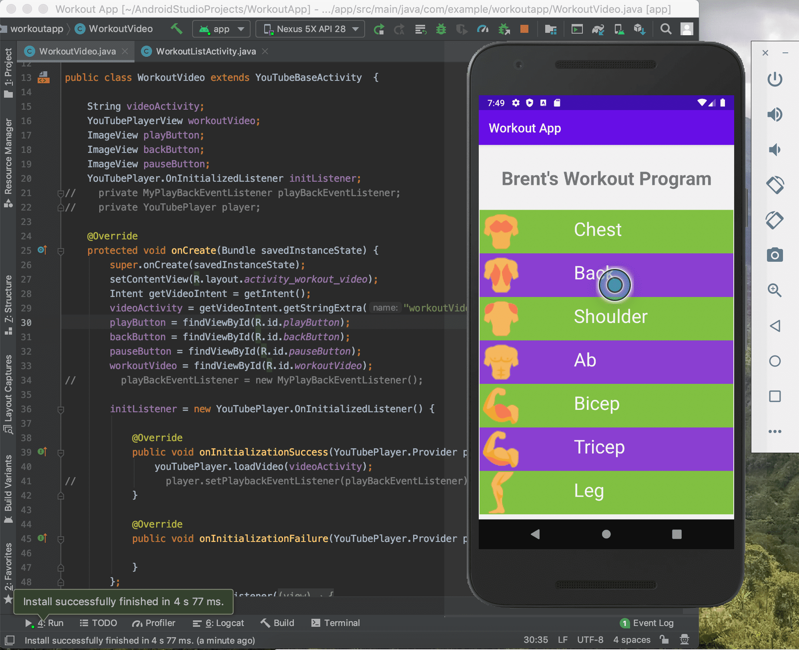The height and width of the screenshot is (650, 799).
Task: Click the Search Everywhere magnifier icon
Action: [x=666, y=29]
